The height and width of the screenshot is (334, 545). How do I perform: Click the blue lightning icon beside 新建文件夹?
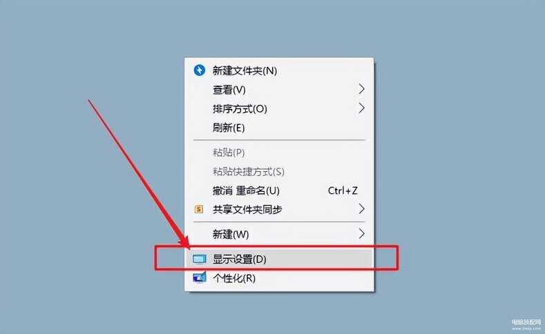199,70
